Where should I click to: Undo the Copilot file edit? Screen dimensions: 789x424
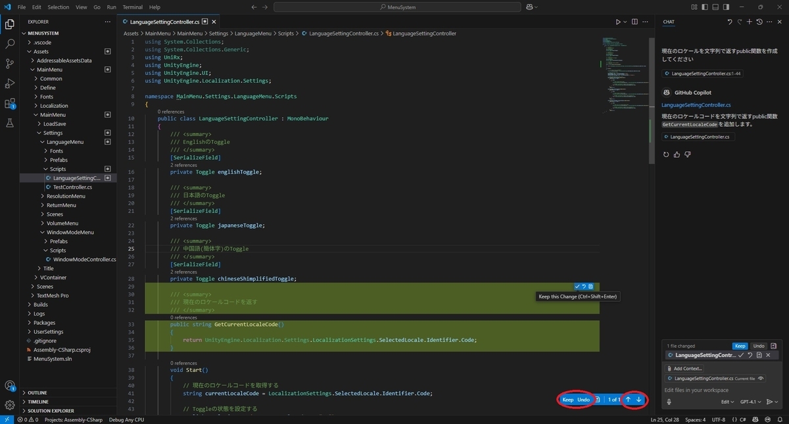pos(758,345)
